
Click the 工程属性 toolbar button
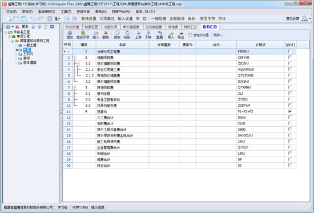pos(107,19)
